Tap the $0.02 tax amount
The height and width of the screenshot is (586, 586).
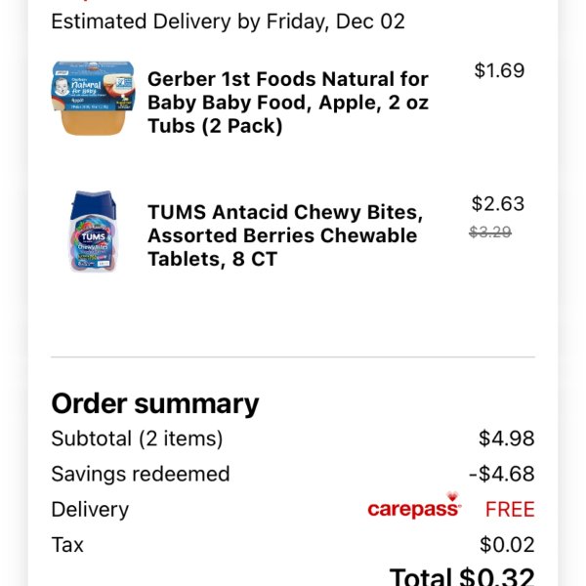[x=507, y=545]
